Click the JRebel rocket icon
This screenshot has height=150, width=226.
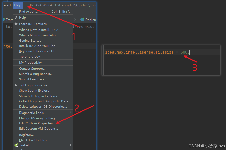coord(16,145)
